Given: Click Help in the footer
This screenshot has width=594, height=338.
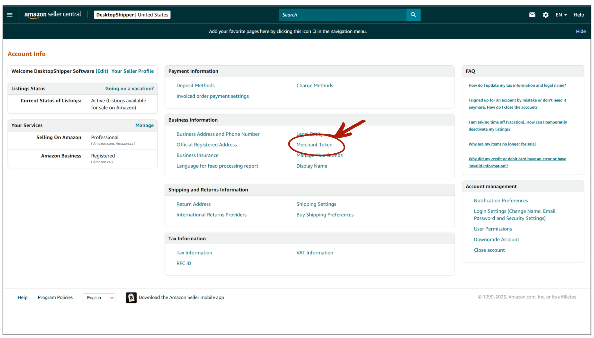Looking at the screenshot, I should (22, 297).
